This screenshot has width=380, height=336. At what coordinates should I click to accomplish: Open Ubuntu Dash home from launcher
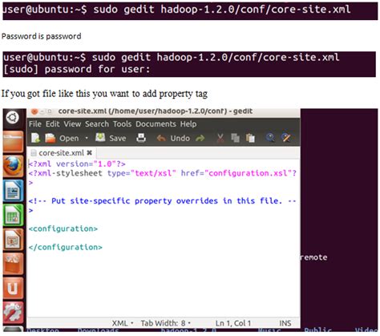[12, 117]
